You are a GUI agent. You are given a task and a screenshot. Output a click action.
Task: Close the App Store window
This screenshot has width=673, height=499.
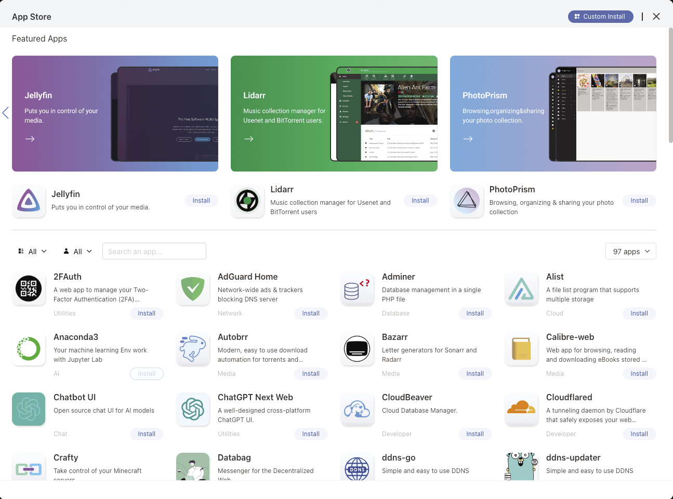(656, 17)
